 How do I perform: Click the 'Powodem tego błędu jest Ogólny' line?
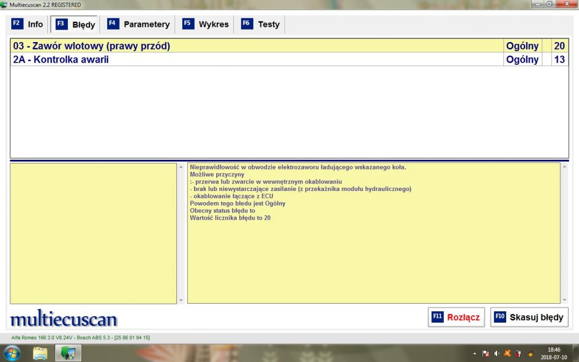[x=237, y=203]
